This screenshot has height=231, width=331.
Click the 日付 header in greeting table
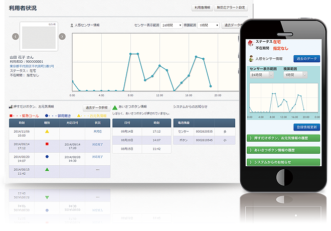[x=127, y=123]
